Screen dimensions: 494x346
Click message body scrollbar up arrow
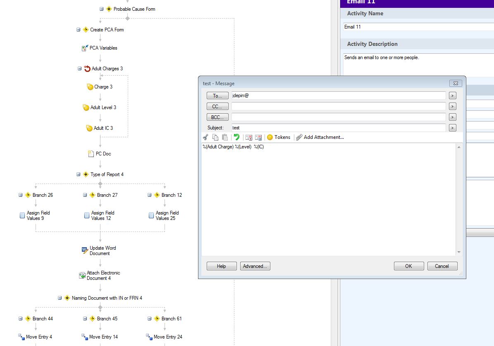pos(459,147)
